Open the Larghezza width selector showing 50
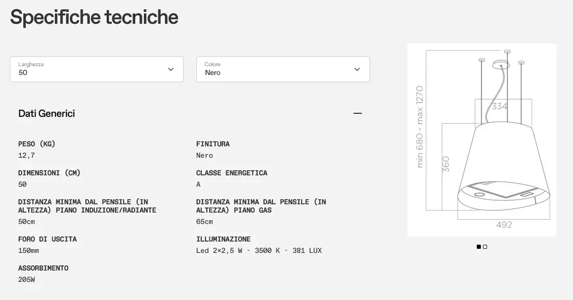Image resolution: width=573 pixels, height=300 pixels. coord(96,69)
